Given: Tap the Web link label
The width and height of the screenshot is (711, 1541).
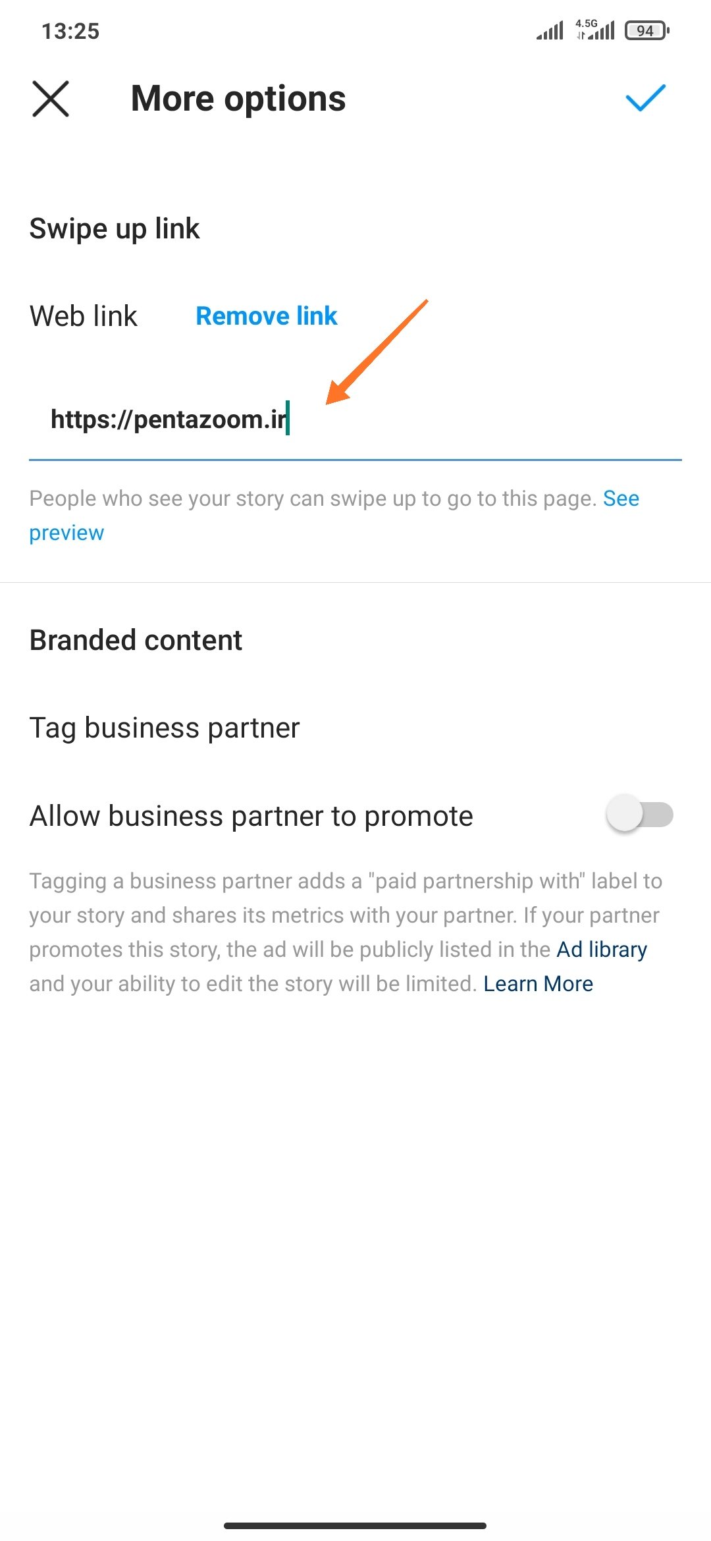Looking at the screenshot, I should pos(84,316).
